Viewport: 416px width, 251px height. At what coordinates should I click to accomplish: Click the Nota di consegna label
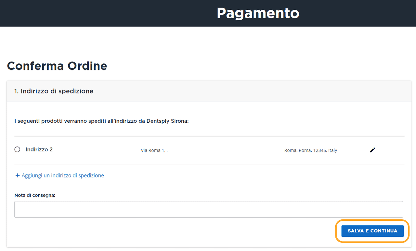coord(35,195)
